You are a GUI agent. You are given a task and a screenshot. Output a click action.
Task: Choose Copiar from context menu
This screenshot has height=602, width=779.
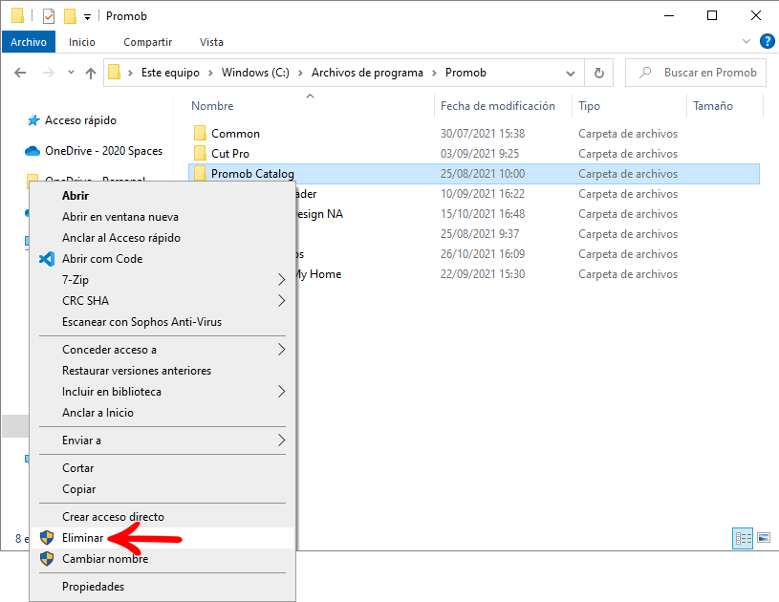click(162, 489)
